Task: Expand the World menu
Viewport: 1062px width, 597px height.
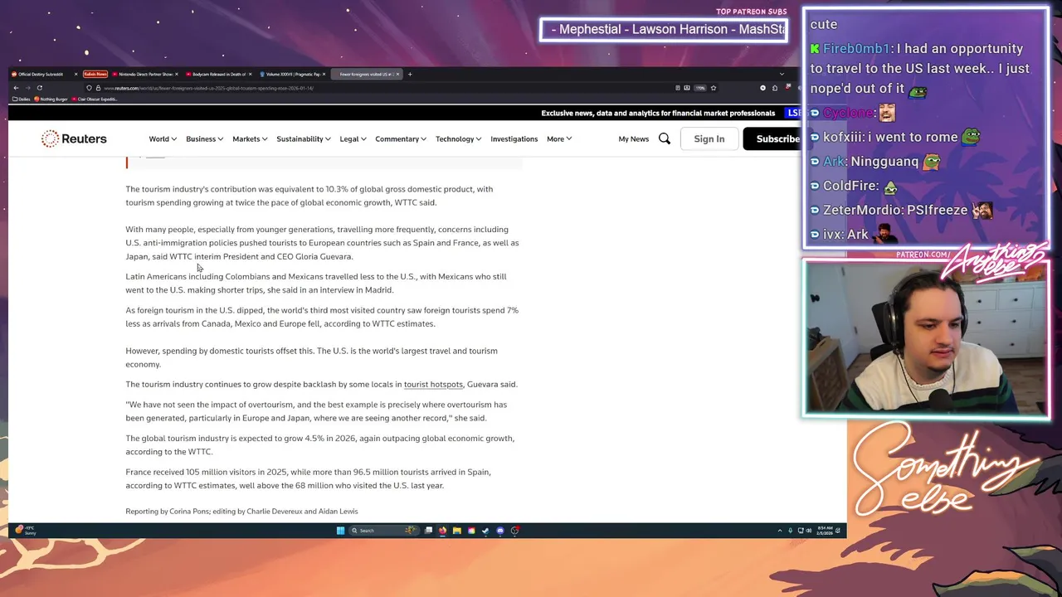Action: tap(163, 138)
